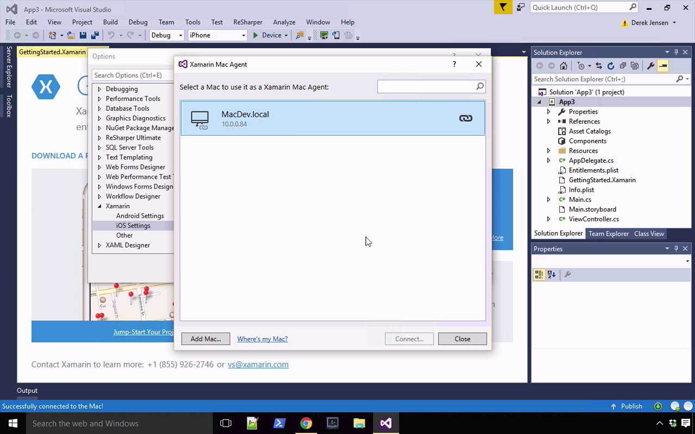This screenshot has height=434, width=695.
Task: Click Show All Files icon in Solution Explorer
Action: (635, 66)
